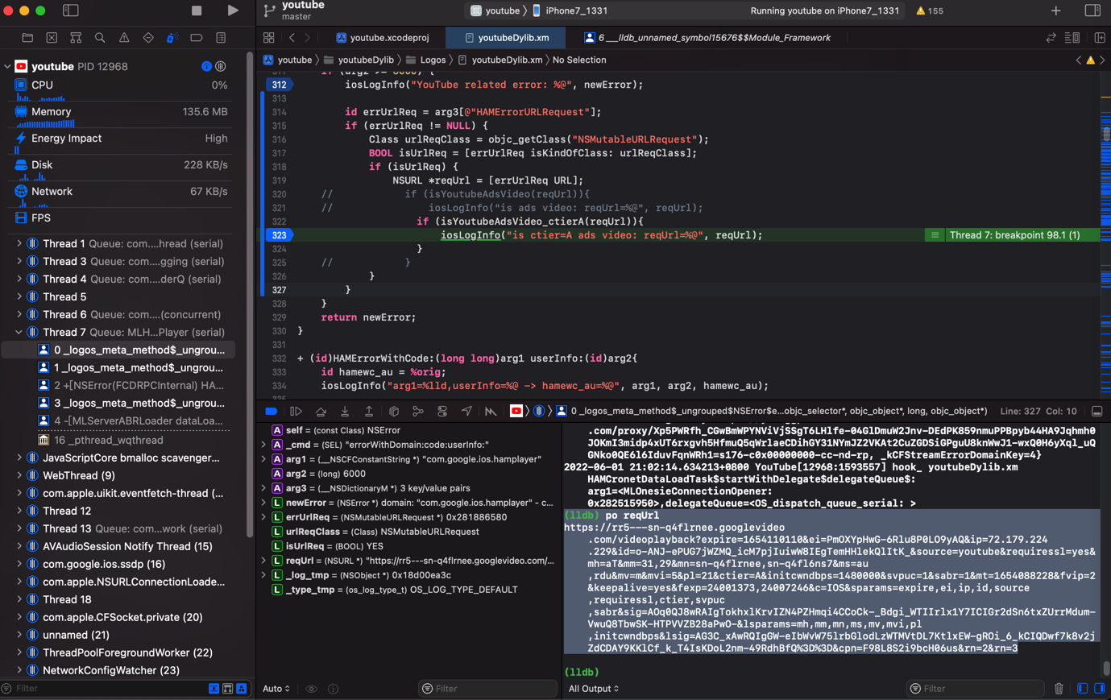Select the Debug navigator spray icon
1111x700 pixels.
tap(172, 38)
